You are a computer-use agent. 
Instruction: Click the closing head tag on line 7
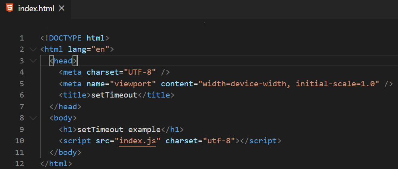[x=65, y=107]
